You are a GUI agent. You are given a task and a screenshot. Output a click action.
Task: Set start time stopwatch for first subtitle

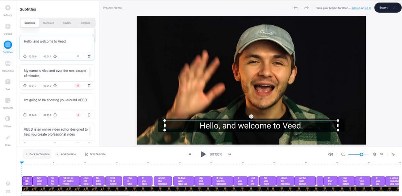[25, 56]
